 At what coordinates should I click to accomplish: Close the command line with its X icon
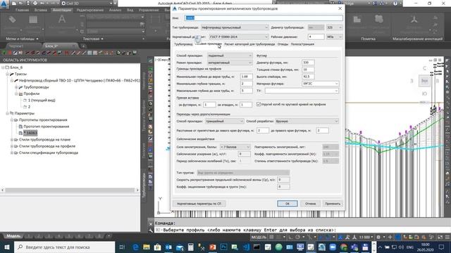click(x=151, y=223)
